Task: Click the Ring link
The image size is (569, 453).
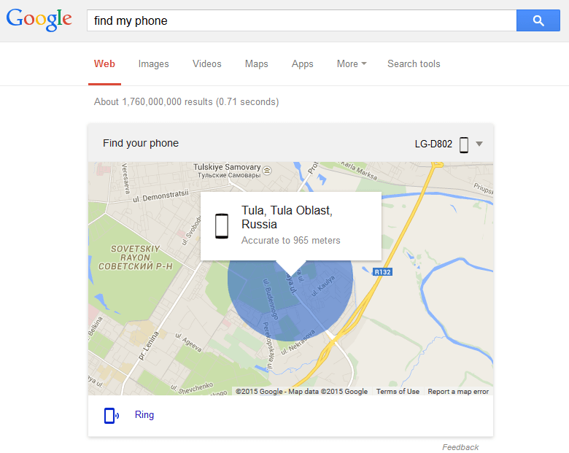Action: tap(144, 415)
